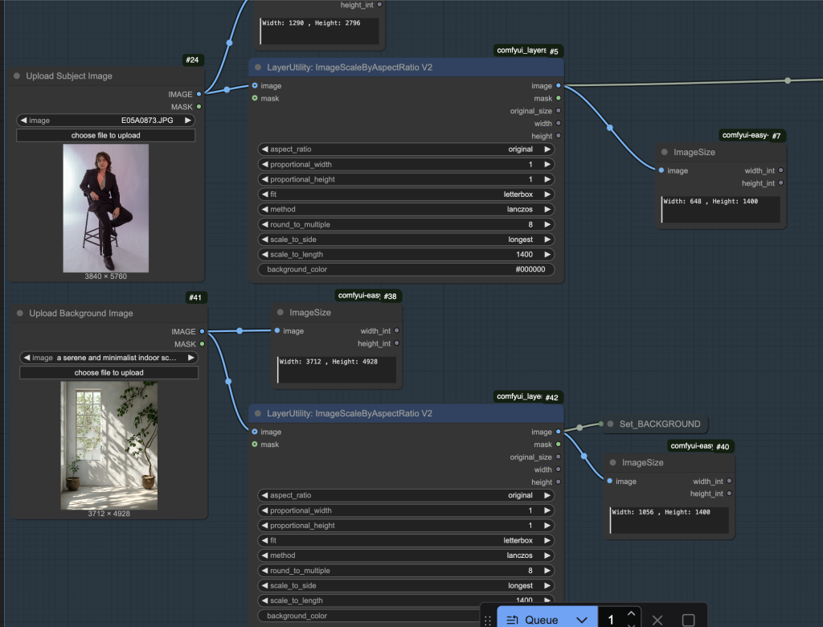Open the fit letterbox dropdown in node #42
This screenshot has width=823, height=627.
[406, 540]
